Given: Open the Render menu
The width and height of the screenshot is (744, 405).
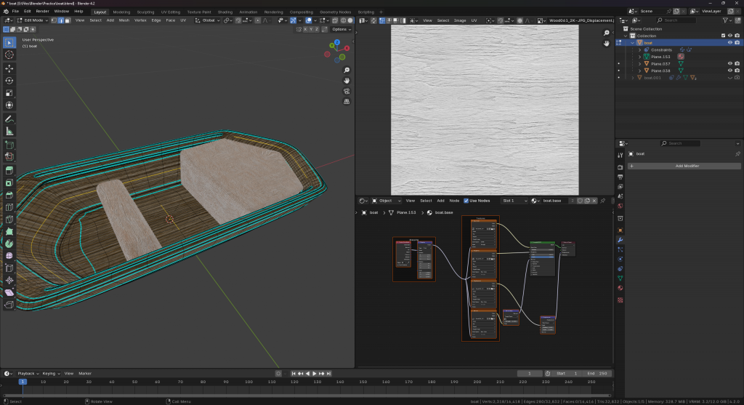Looking at the screenshot, I should [x=43, y=12].
